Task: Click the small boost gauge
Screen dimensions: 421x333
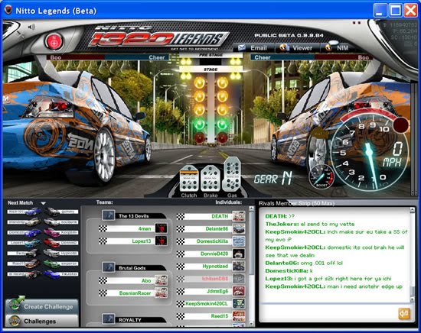Action: tap(321, 177)
